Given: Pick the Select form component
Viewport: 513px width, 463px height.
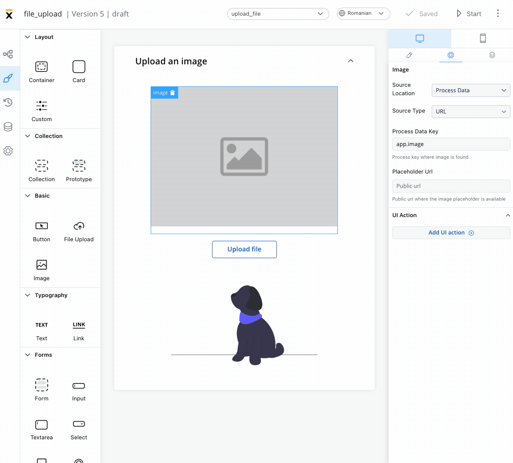Looking at the screenshot, I should [79, 429].
